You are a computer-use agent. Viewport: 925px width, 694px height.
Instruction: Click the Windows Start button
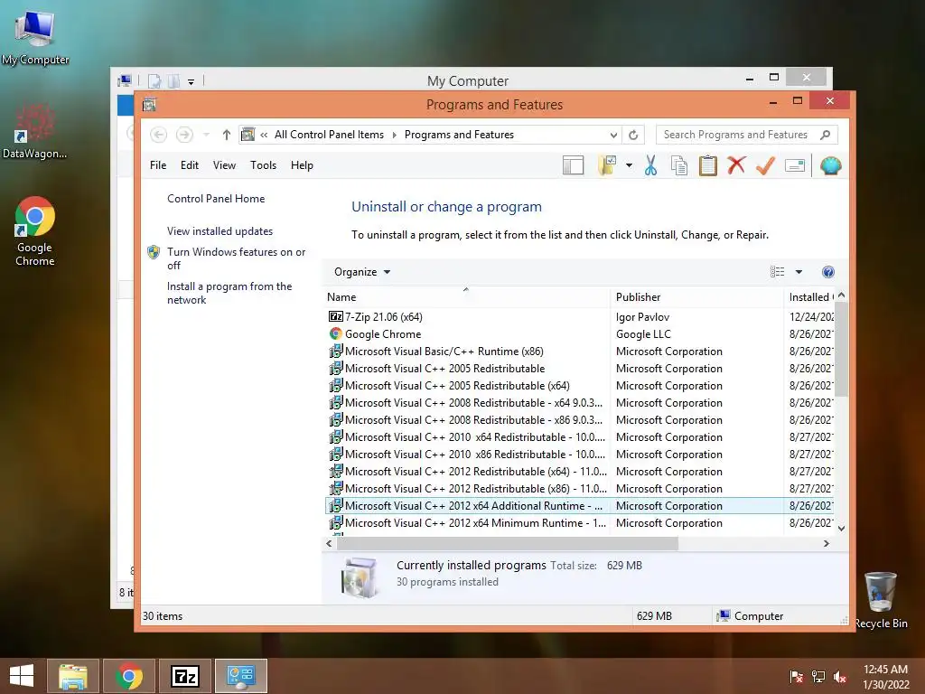tap(22, 676)
